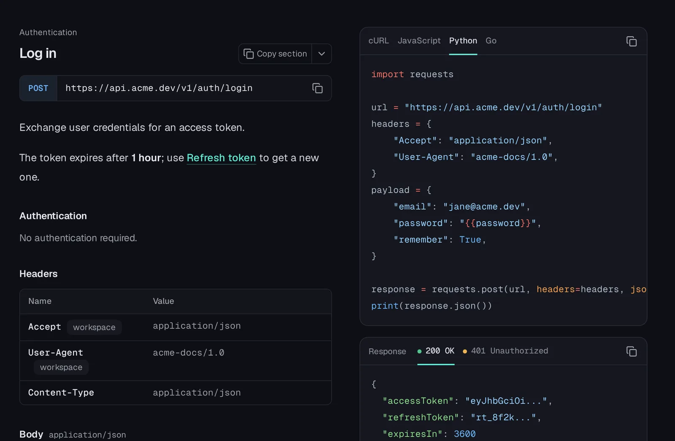Select the User-Agent header name
This screenshot has height=441, width=675.
click(55, 353)
